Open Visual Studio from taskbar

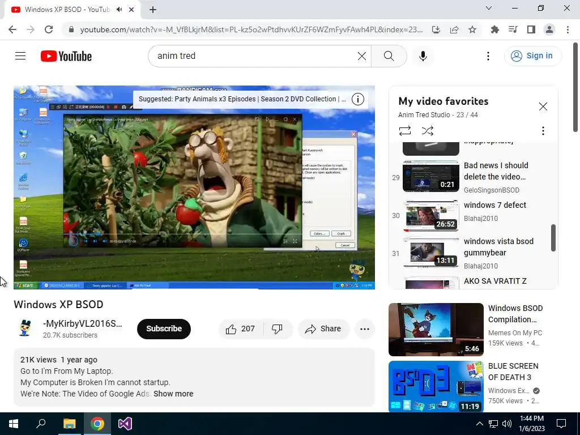pos(125,424)
